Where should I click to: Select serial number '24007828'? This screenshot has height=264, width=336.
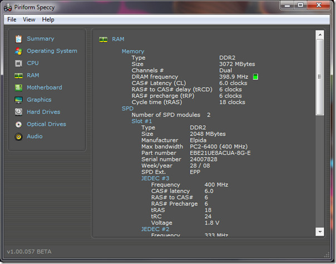coord(204,159)
